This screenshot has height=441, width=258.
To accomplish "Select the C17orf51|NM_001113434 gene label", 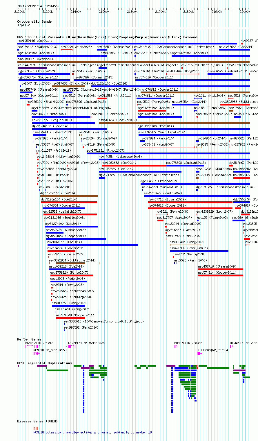I will 86,343.
